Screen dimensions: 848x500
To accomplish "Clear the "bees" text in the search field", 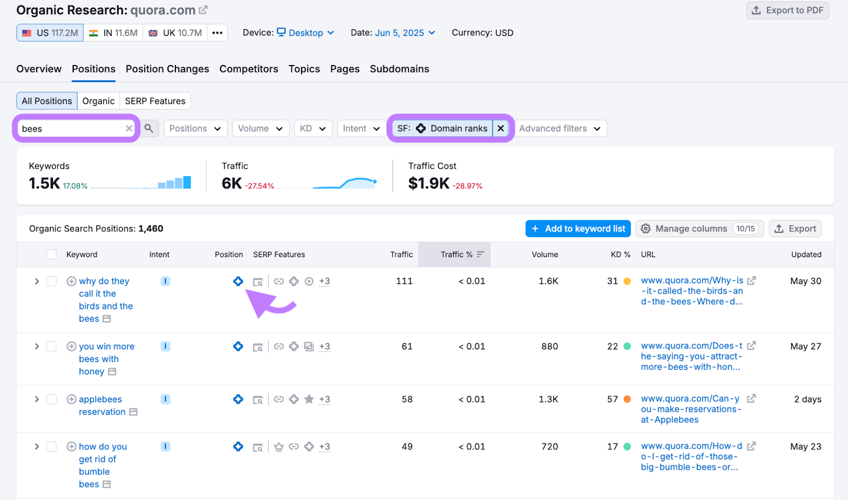I will point(129,128).
